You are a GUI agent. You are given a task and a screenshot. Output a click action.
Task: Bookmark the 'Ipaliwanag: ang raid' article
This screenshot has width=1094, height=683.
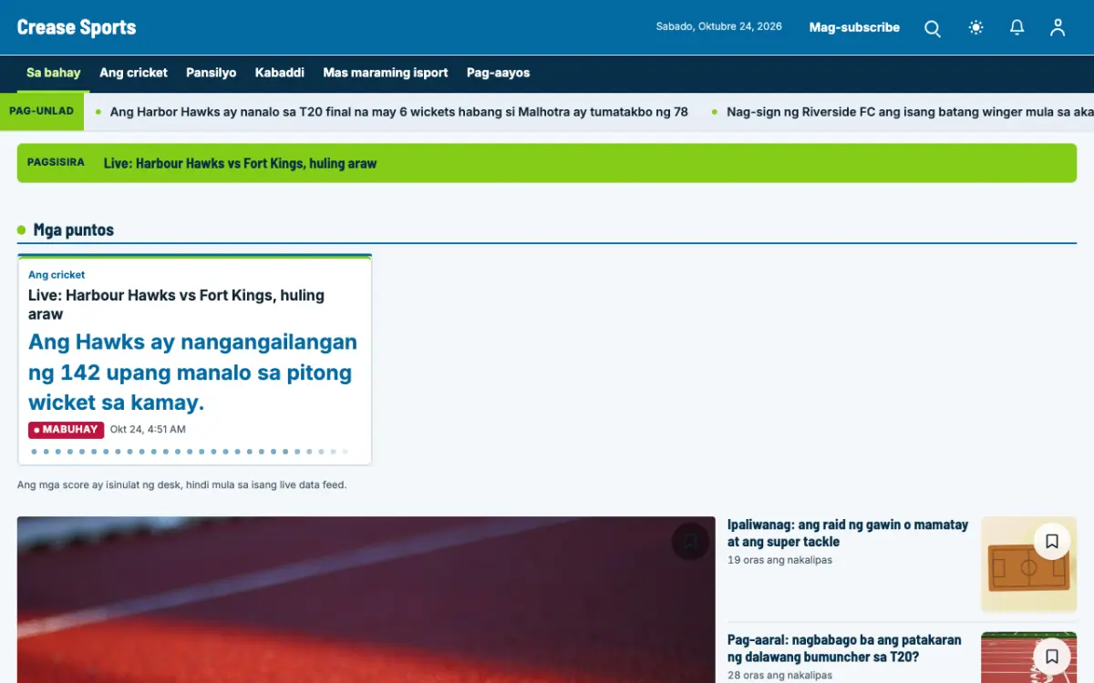(1051, 542)
